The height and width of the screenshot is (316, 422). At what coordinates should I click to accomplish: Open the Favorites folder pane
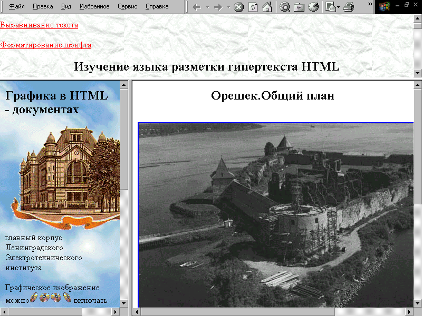(x=299, y=7)
